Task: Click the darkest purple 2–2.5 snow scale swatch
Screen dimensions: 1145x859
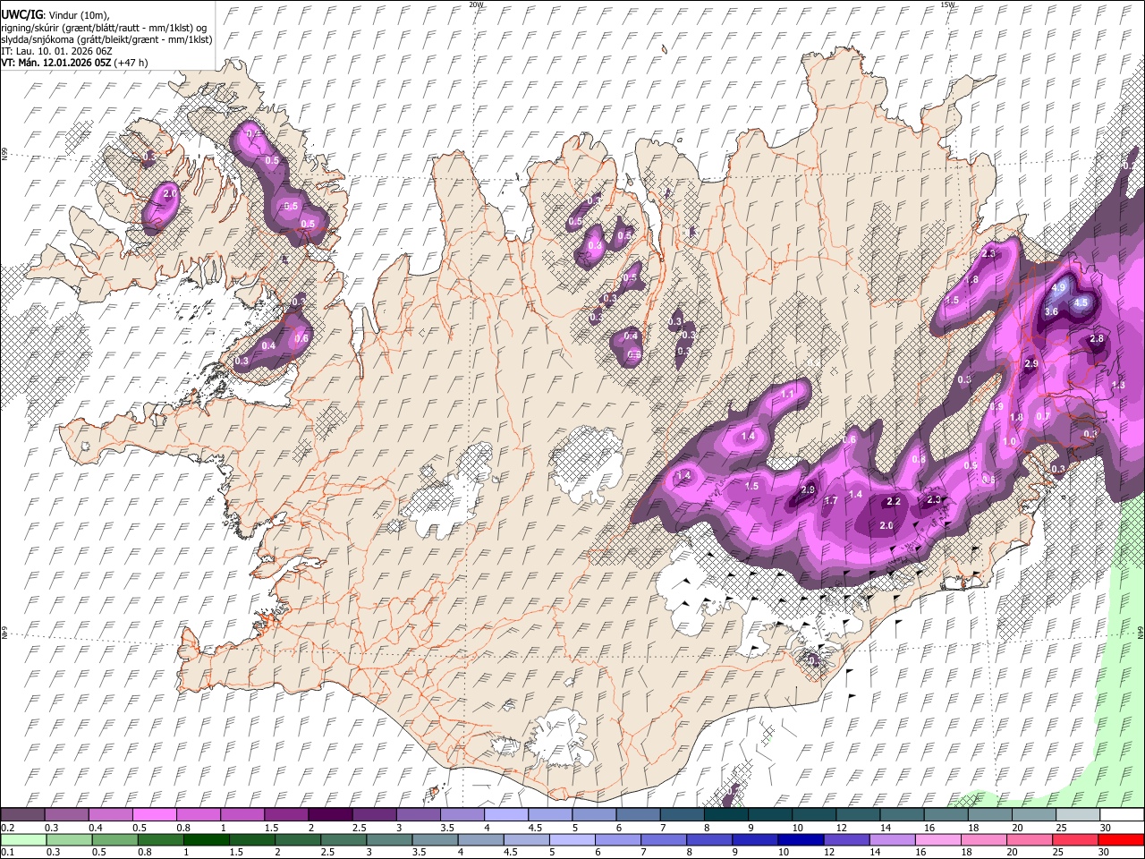Action: [331, 815]
